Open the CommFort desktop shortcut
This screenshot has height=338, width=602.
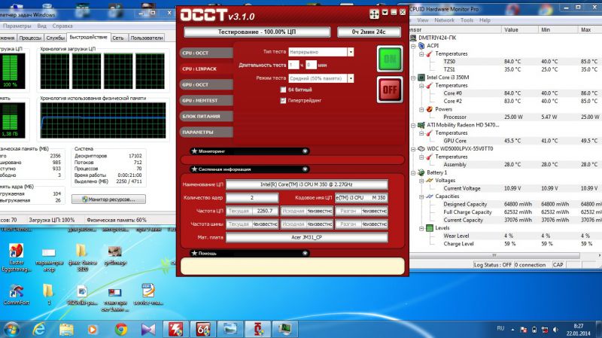click(16, 294)
